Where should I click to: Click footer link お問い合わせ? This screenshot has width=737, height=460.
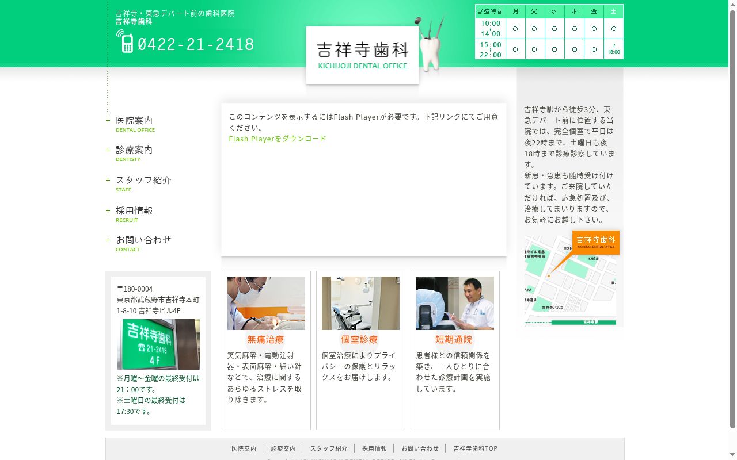point(420,448)
